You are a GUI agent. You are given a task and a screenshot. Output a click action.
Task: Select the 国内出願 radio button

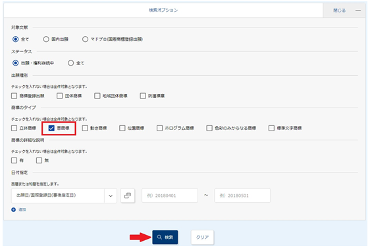tap(46, 39)
